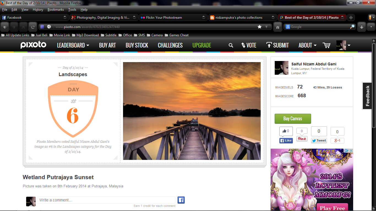
Task: Select the Vote icon in the navbar
Action: pyautogui.click(x=249, y=45)
